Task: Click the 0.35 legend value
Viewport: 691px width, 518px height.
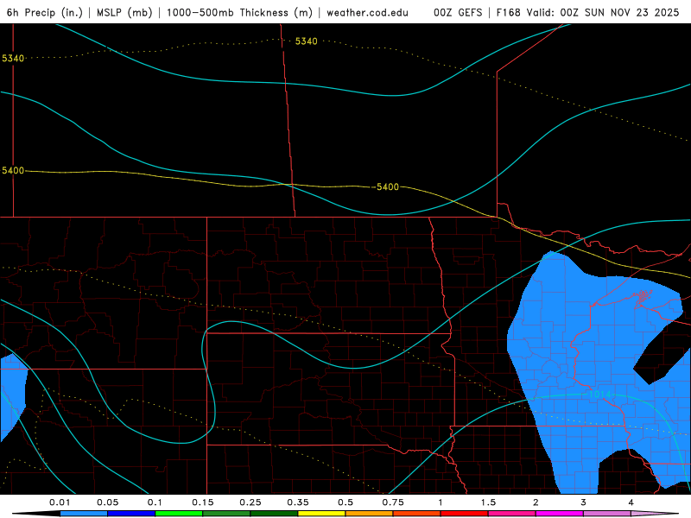Action: pyautogui.click(x=298, y=502)
